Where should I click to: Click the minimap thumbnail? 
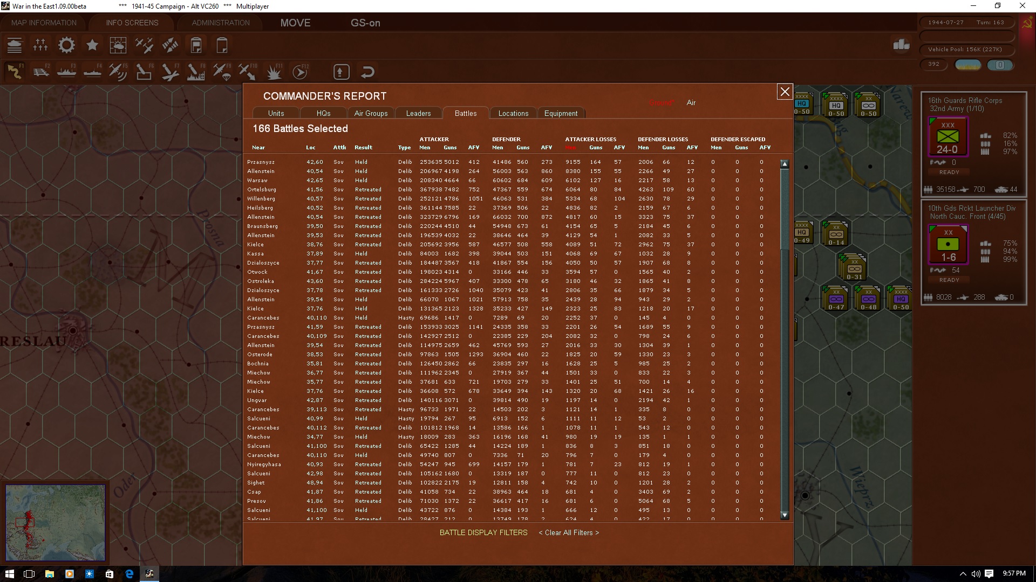tap(55, 522)
